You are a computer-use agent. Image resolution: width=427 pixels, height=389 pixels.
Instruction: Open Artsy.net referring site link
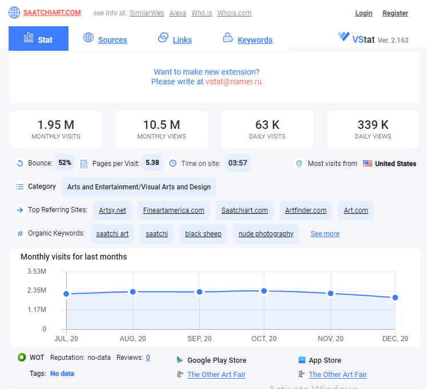click(x=112, y=210)
